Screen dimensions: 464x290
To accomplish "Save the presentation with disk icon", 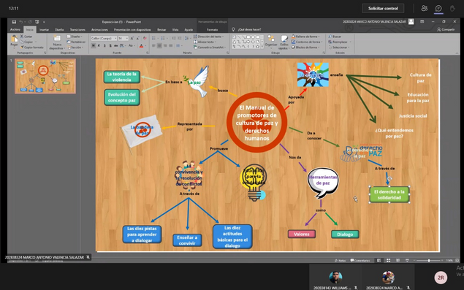I will click(14, 22).
